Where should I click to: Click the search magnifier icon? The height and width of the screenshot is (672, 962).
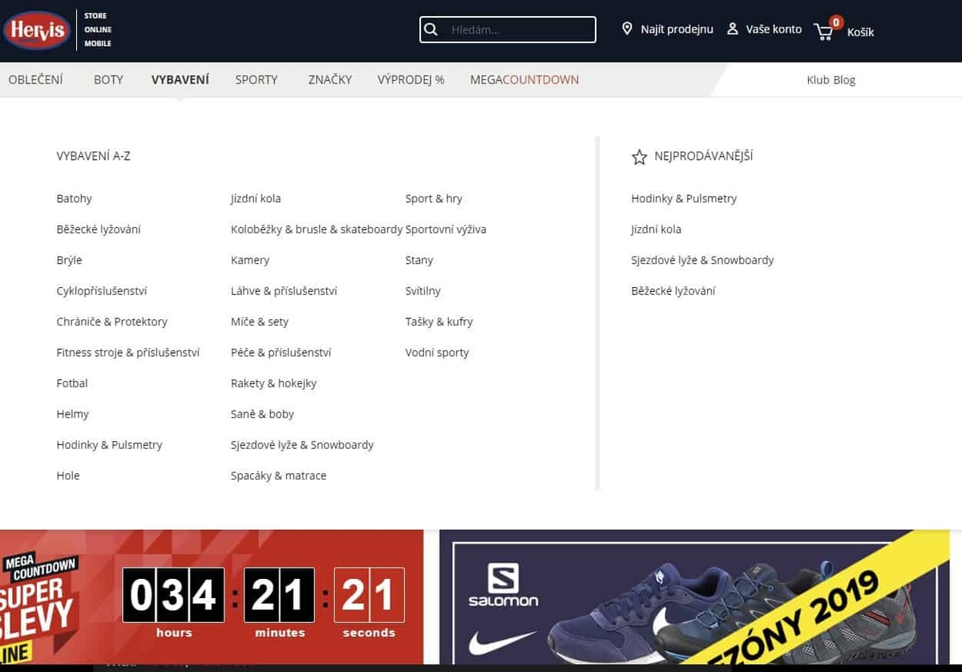point(431,30)
